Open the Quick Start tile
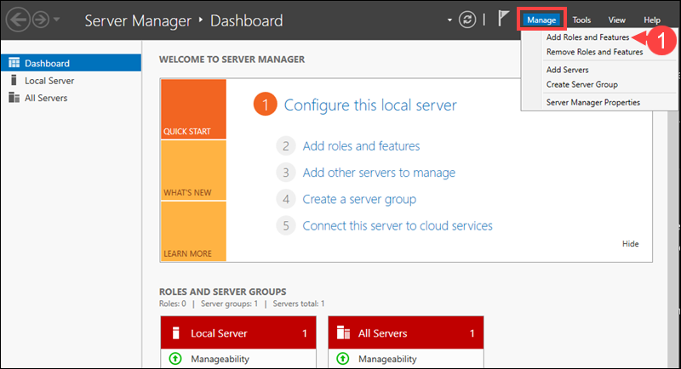The image size is (681, 369). [x=193, y=110]
